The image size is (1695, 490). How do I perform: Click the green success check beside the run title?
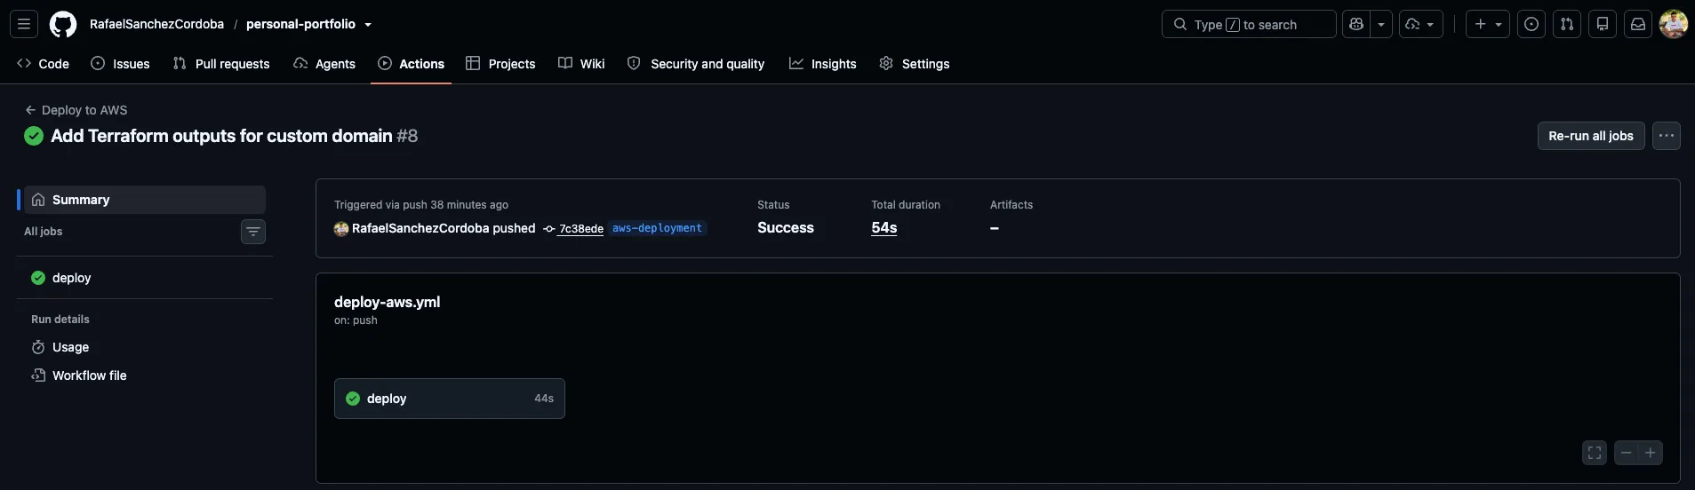tap(34, 136)
